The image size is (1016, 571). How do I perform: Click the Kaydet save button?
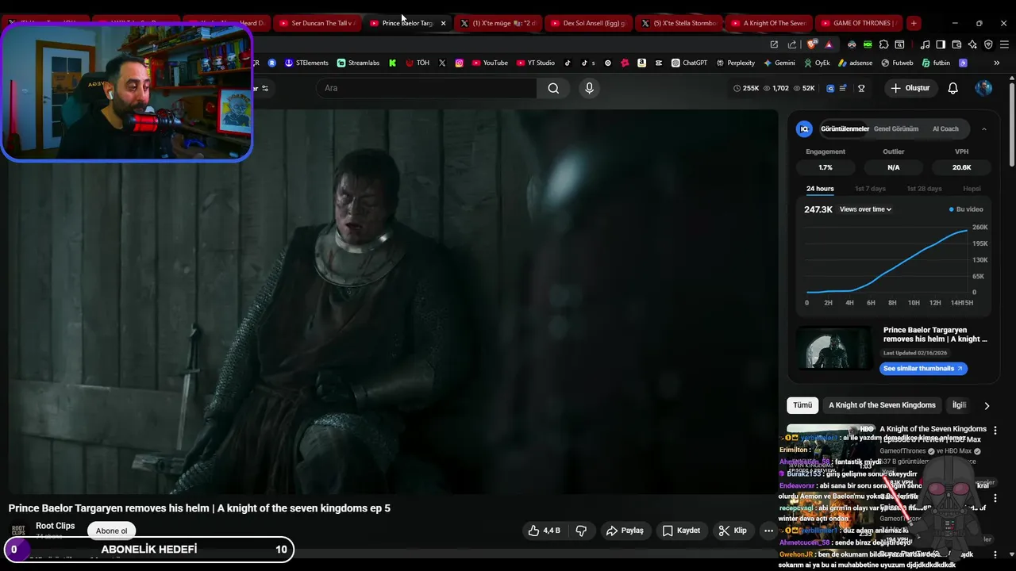pos(681,531)
